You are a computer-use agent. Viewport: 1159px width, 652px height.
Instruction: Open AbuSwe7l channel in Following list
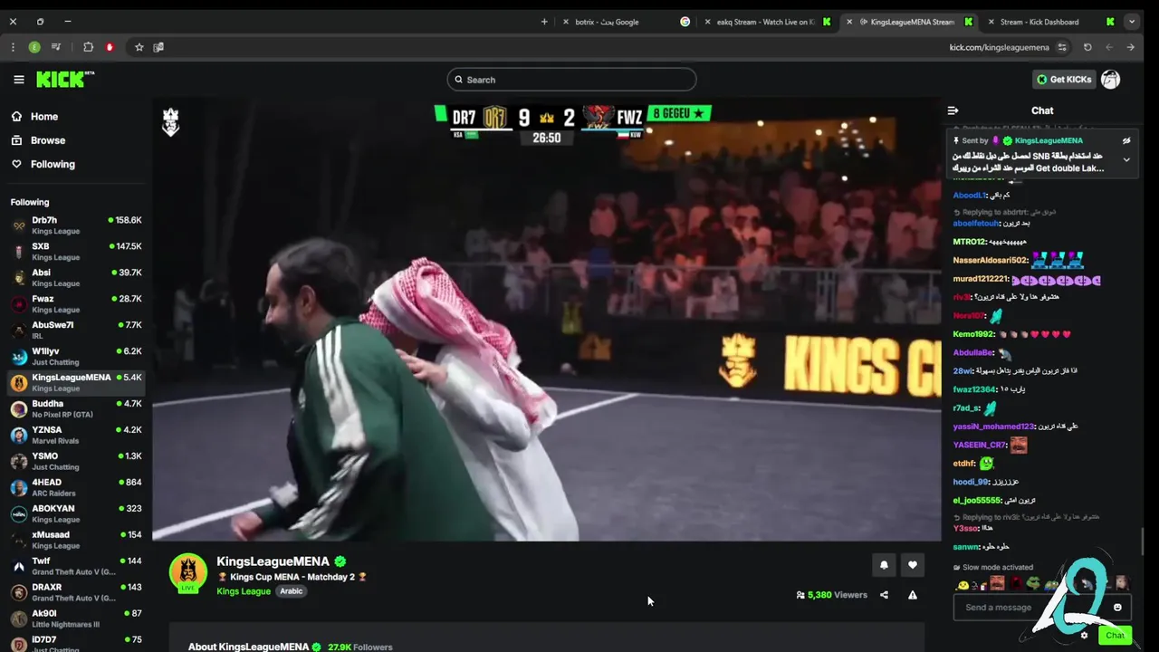point(76,331)
